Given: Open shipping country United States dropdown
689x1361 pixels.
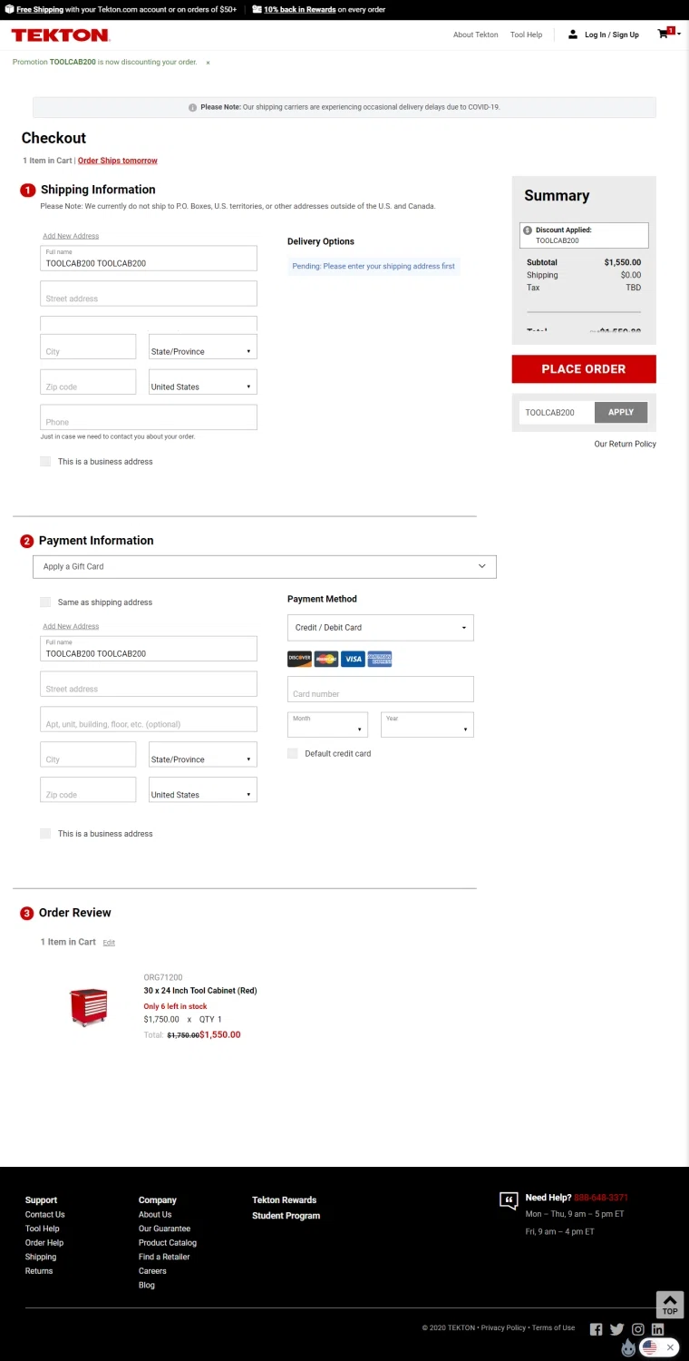Looking at the screenshot, I should [x=203, y=382].
